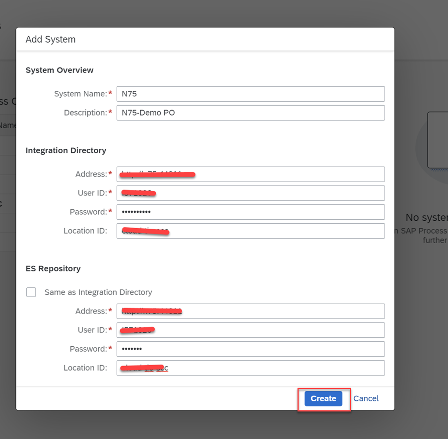This screenshot has height=439, width=448.
Task: Click the System Name label
Action: point(80,94)
